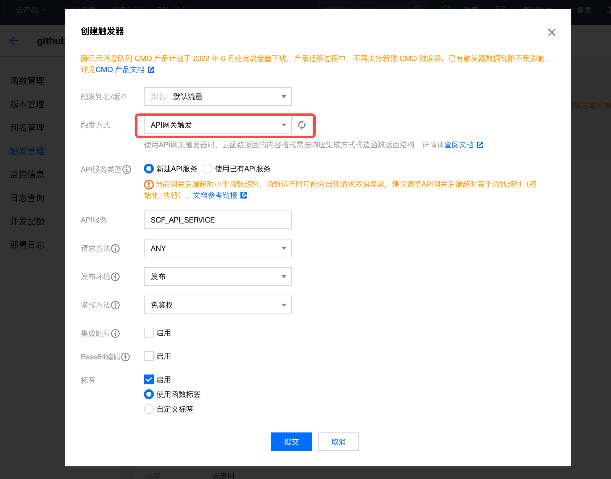This screenshot has height=479, width=611.
Task: Select the 使用已有API服务 radio option
Action: pyautogui.click(x=207, y=169)
